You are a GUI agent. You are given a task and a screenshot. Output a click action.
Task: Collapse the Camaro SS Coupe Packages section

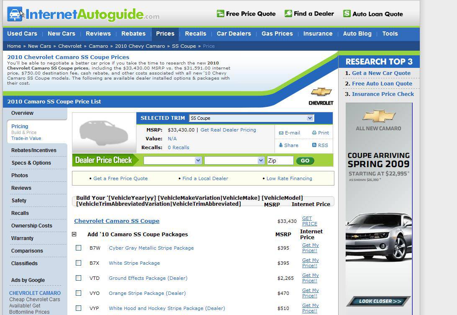[74, 234]
